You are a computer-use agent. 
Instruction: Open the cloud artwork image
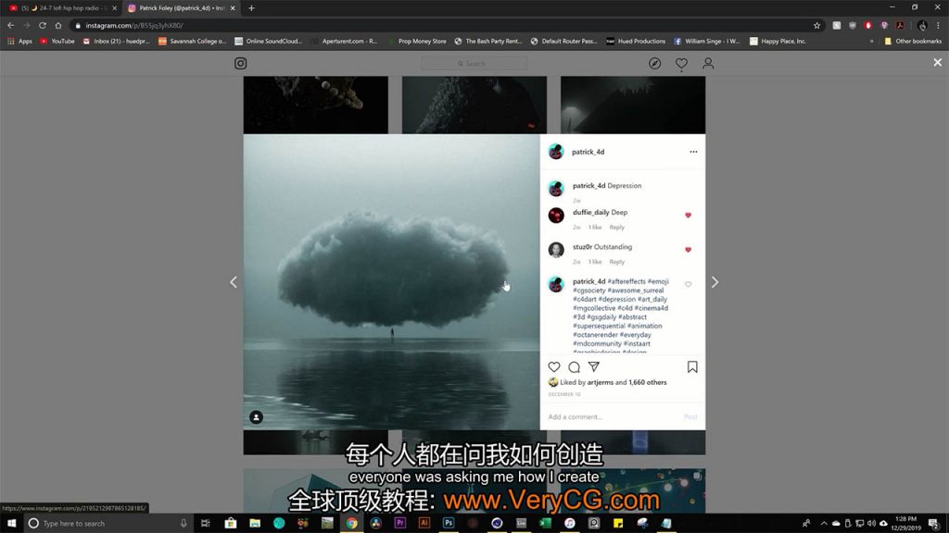(x=392, y=282)
